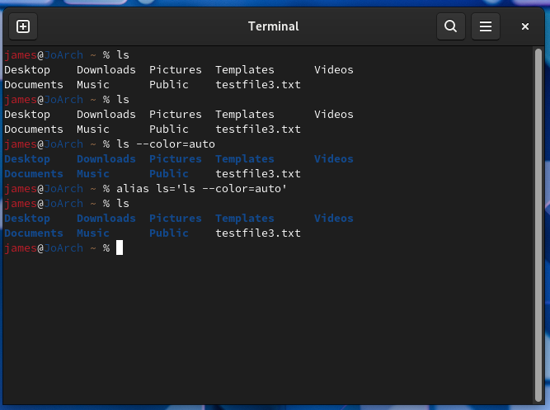Open the hamburger main menu
550x410 pixels.
point(486,26)
